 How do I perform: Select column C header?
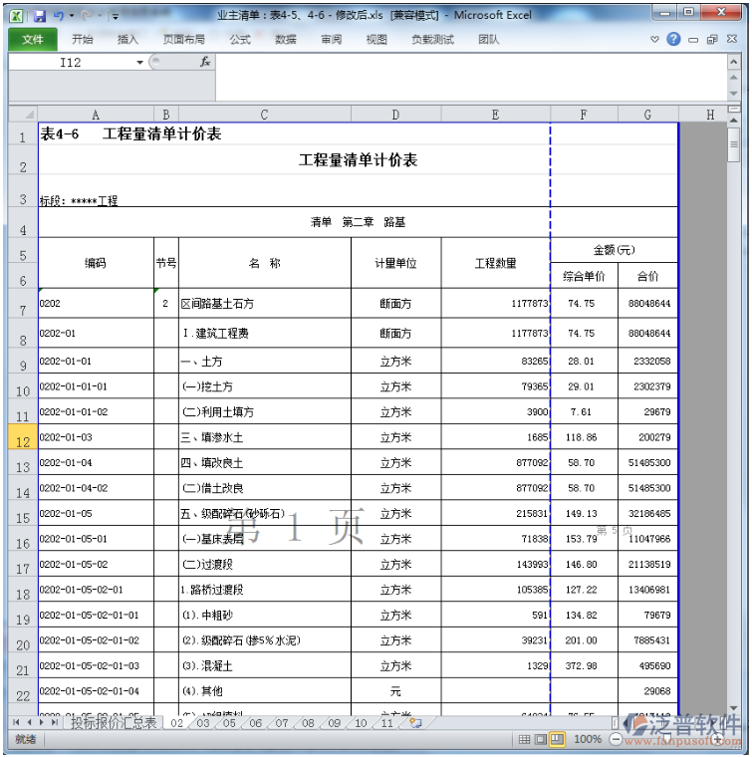click(x=264, y=115)
